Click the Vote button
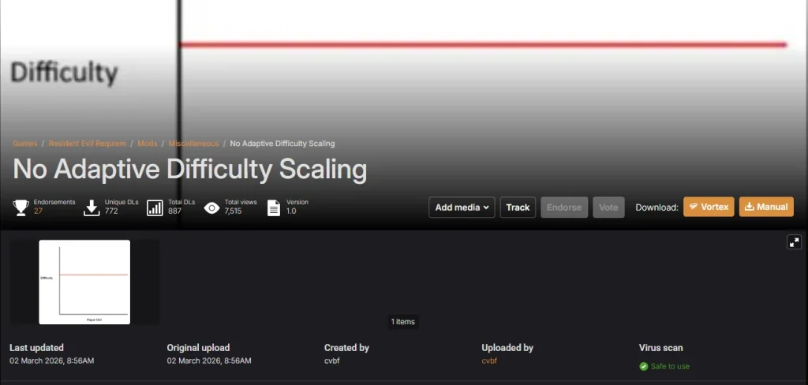This screenshot has height=385, width=808. [x=608, y=207]
